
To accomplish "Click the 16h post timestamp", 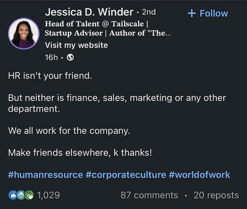I will (x=51, y=58).
